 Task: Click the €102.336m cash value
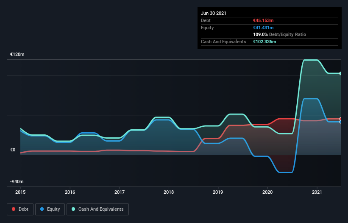pos(264,42)
